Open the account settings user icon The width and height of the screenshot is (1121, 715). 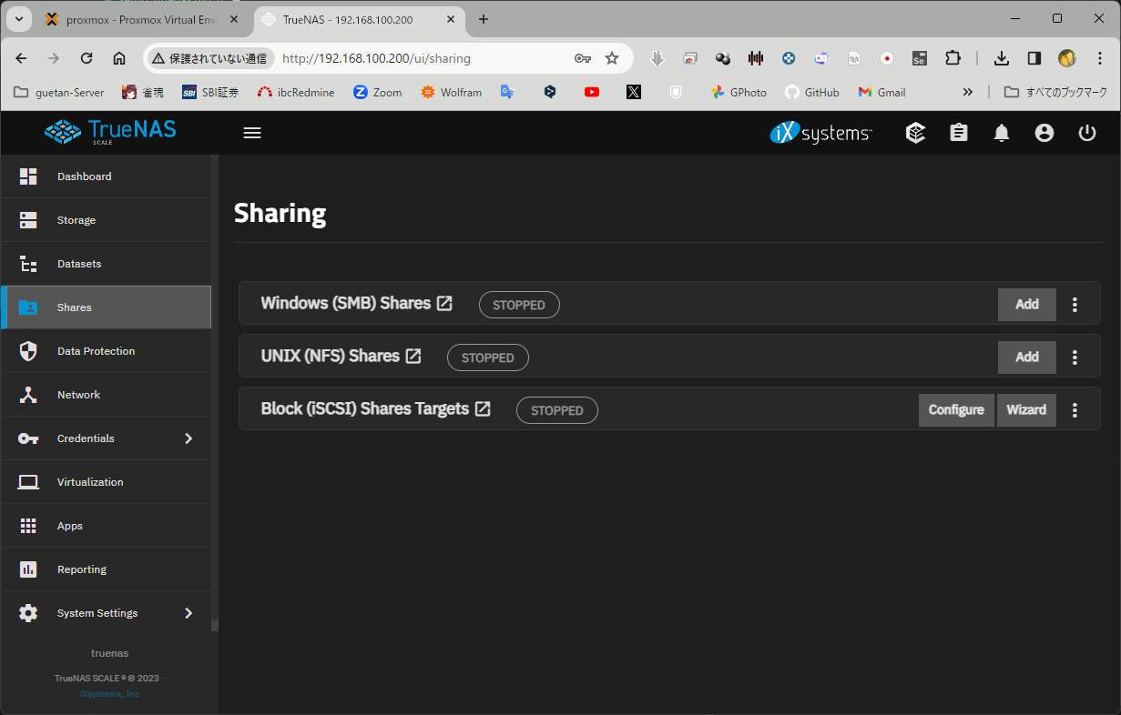click(x=1045, y=133)
